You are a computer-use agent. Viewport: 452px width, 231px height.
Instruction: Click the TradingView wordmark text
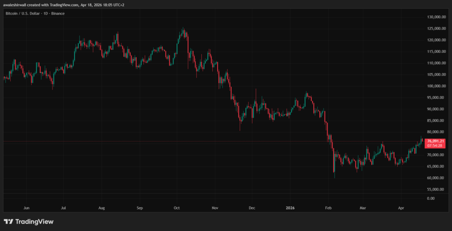34,221
